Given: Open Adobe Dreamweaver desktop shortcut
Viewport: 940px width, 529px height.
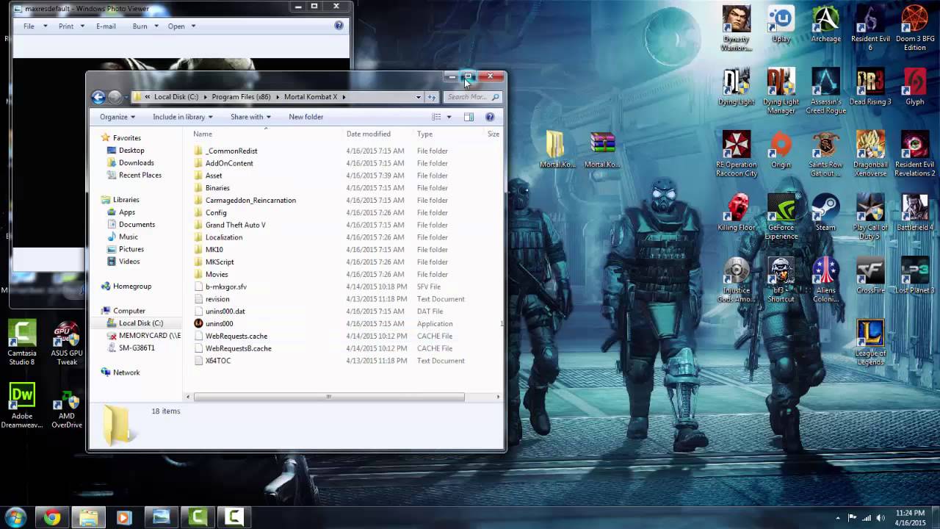Looking at the screenshot, I should point(22,406).
